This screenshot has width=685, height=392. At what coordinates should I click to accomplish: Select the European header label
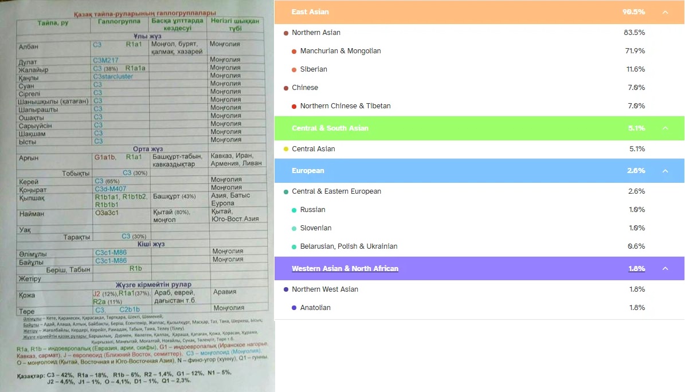click(x=308, y=170)
